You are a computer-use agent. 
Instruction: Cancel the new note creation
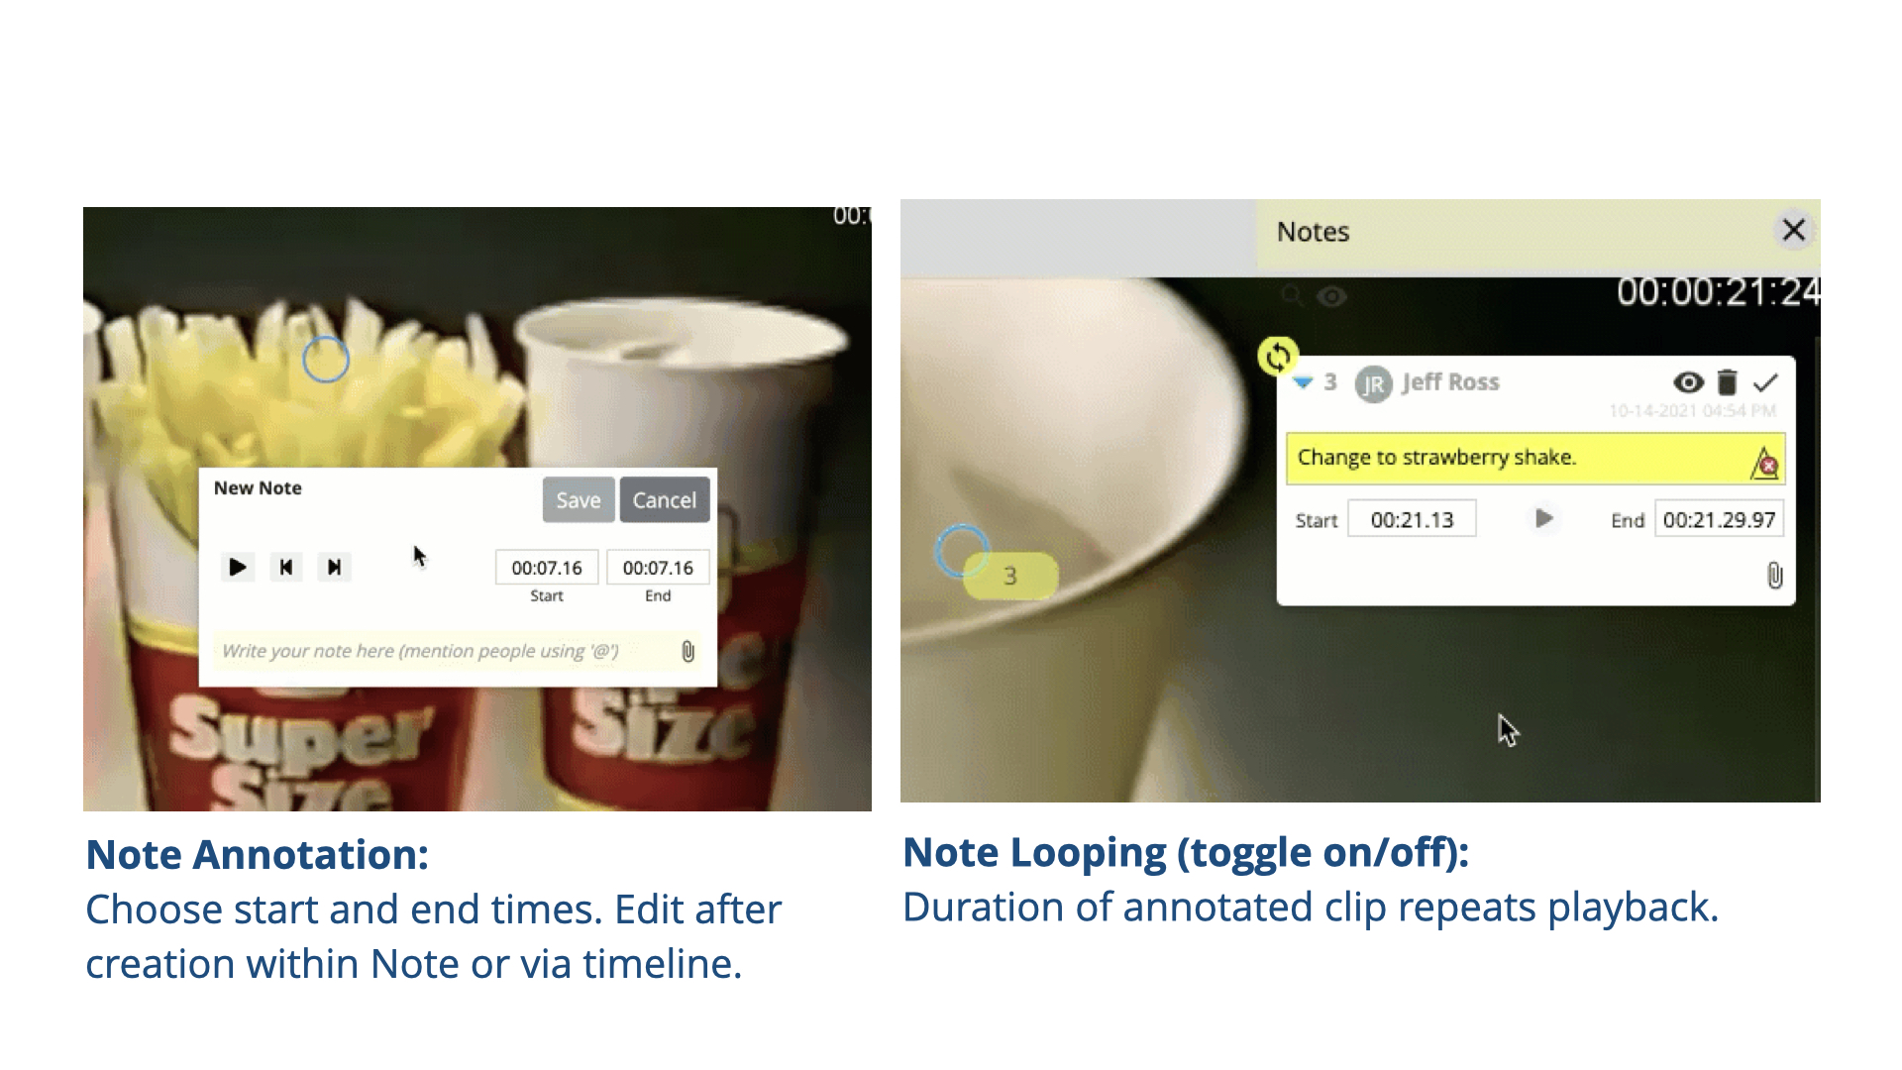pyautogui.click(x=664, y=499)
